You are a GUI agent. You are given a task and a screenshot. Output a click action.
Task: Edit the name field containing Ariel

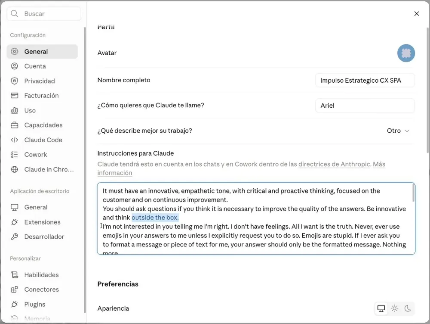tap(365, 106)
